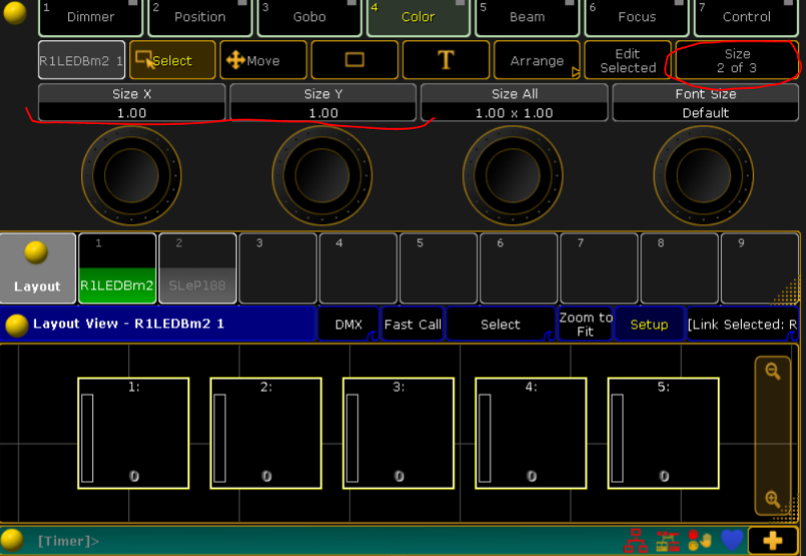This screenshot has width=806, height=556.
Task: Select empty layout pool slot 5
Action: coord(439,268)
